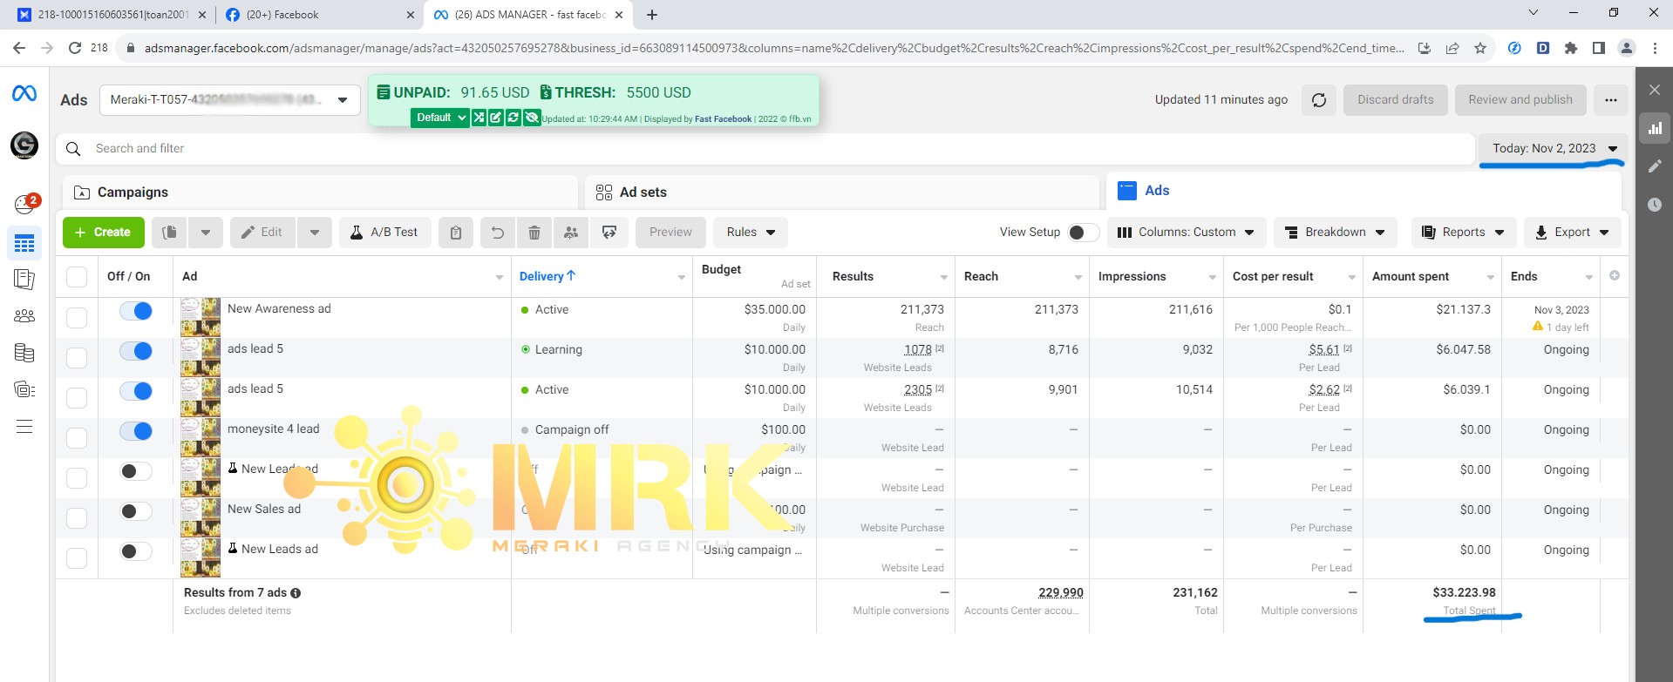This screenshot has width=1673, height=682.
Task: Expand the Rules dropdown
Action: pos(751,233)
